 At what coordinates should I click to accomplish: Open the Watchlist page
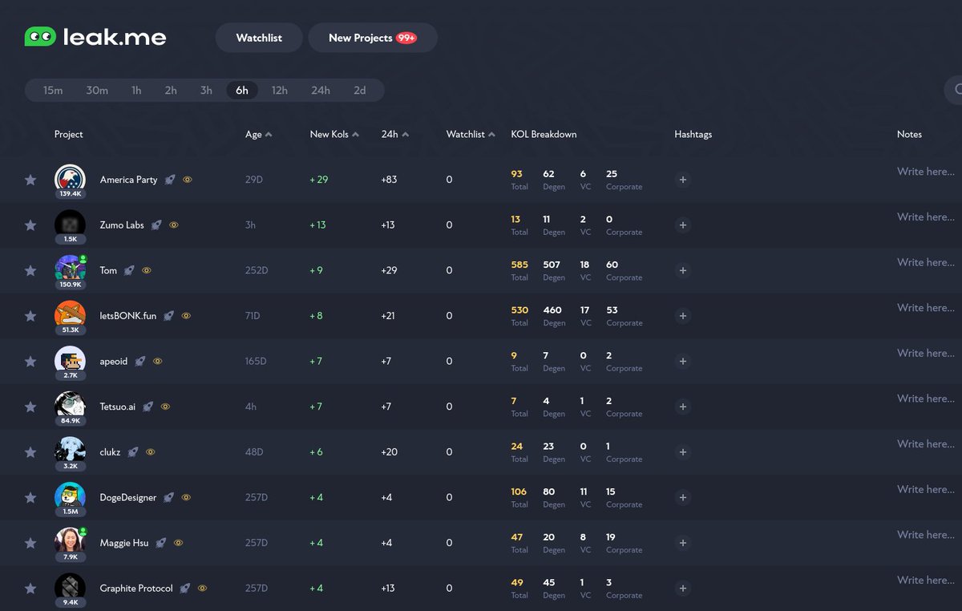258,37
